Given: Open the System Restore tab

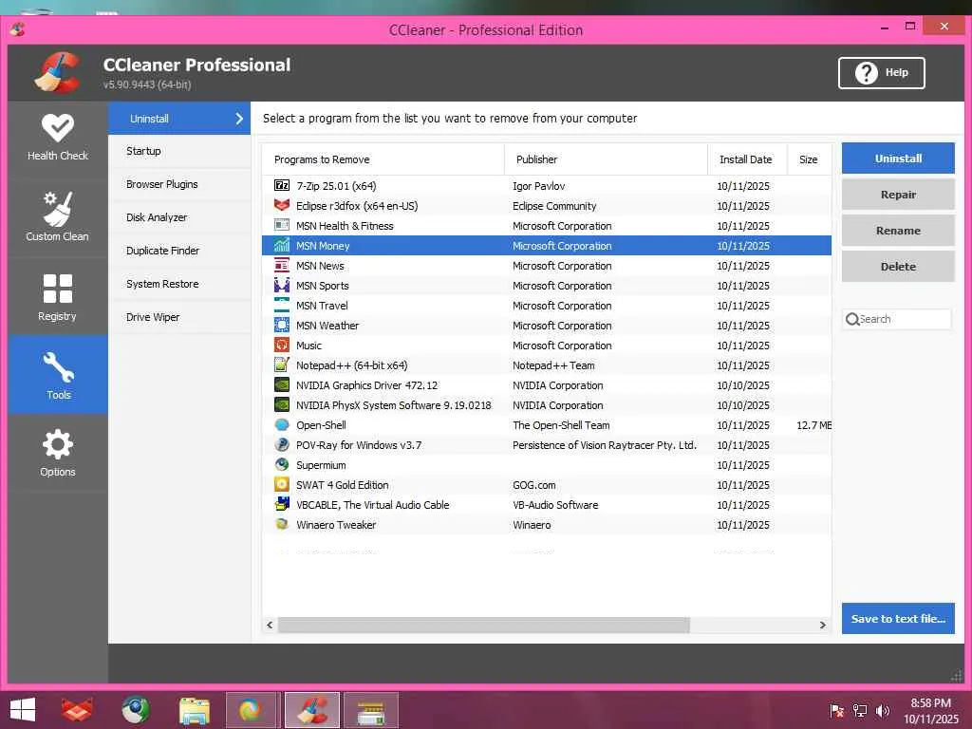Looking at the screenshot, I should (179, 284).
